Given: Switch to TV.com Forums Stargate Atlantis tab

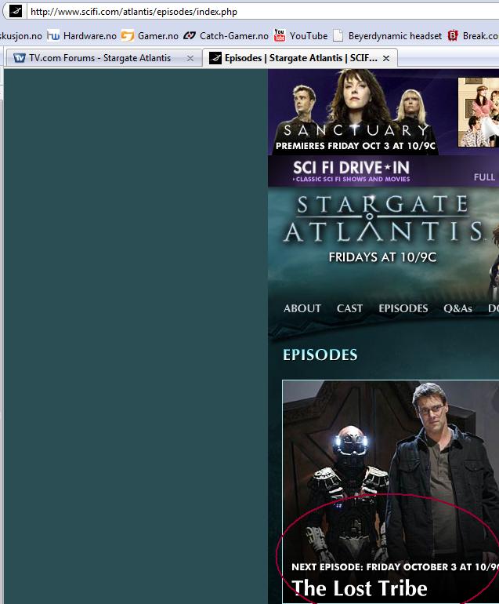Looking at the screenshot, I should (x=99, y=58).
